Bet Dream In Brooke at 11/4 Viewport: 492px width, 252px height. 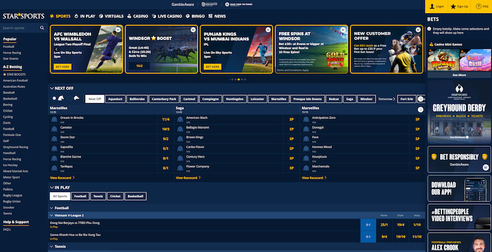coord(166,119)
